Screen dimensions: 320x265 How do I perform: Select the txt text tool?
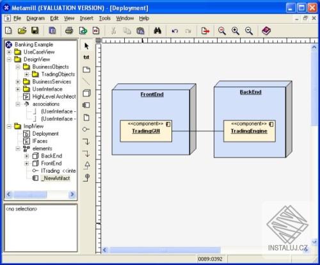[86, 57]
